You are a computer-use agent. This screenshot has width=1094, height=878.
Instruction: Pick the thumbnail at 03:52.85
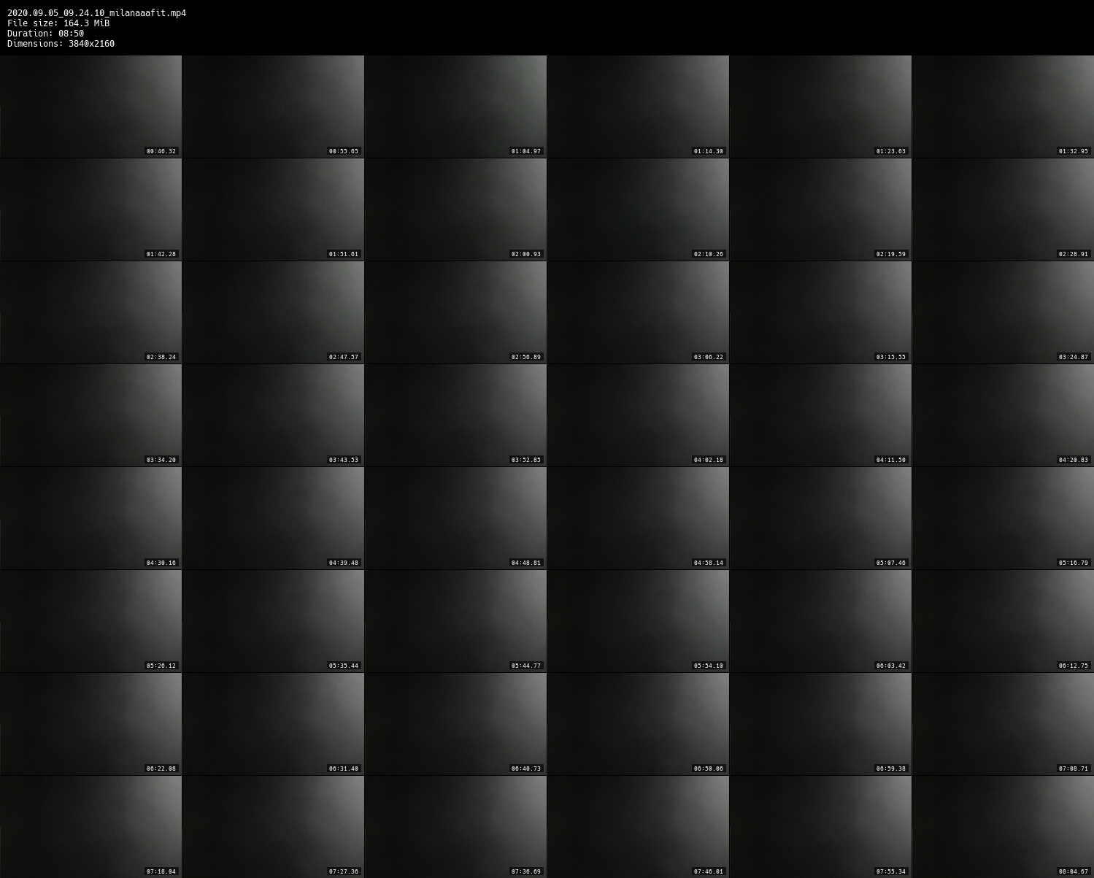pos(455,415)
